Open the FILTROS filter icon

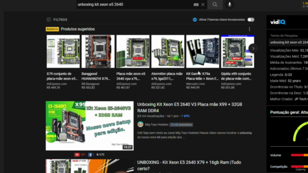pyautogui.click(x=49, y=20)
